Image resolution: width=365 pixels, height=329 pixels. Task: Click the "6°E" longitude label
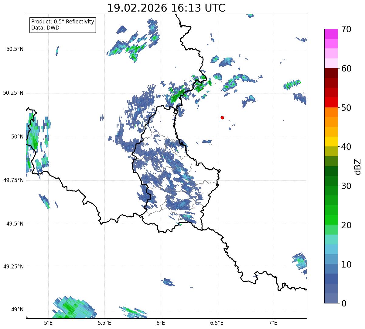[x=161, y=323]
